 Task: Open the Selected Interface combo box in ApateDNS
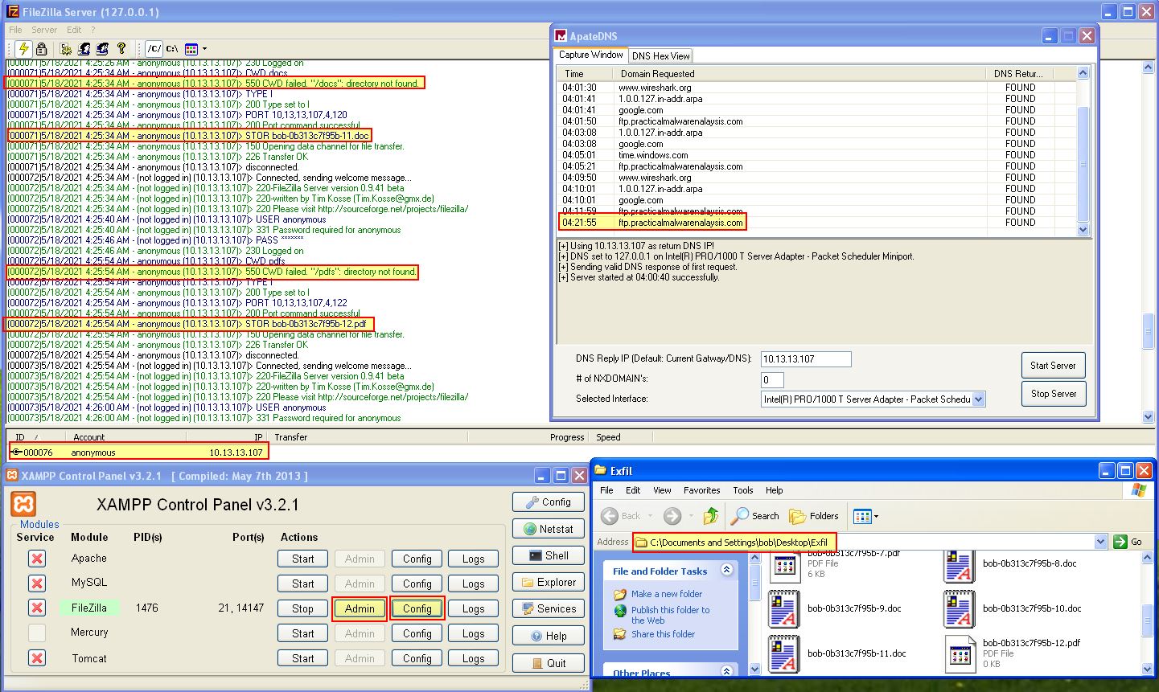coord(873,399)
